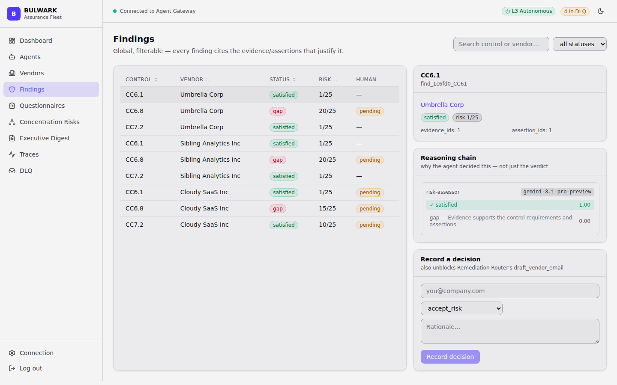Click the Questionnaires clipboard icon
617x385 pixels.
12,106
